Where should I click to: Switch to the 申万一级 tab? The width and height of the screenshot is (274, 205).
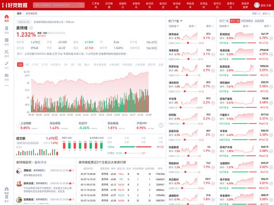click(224, 21)
